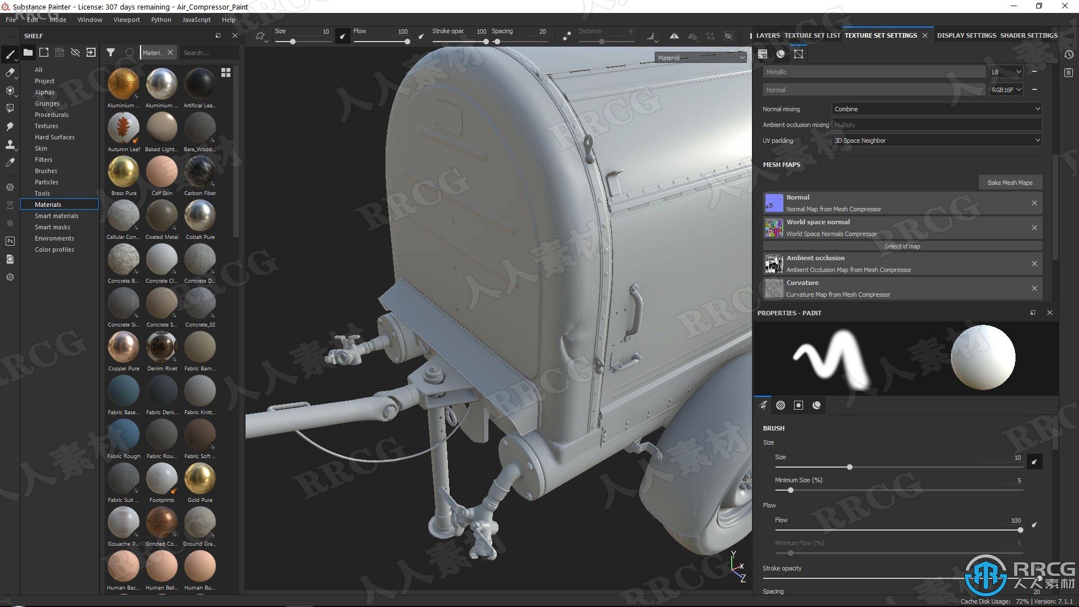Toggle visibility of Ambient occlusion map
Viewport: 1079px width, 607px height.
pos(774,263)
